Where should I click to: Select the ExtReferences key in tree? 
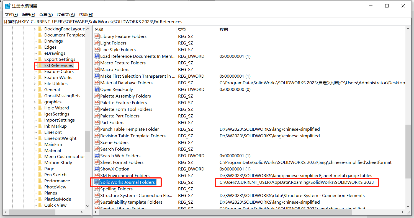point(58,65)
